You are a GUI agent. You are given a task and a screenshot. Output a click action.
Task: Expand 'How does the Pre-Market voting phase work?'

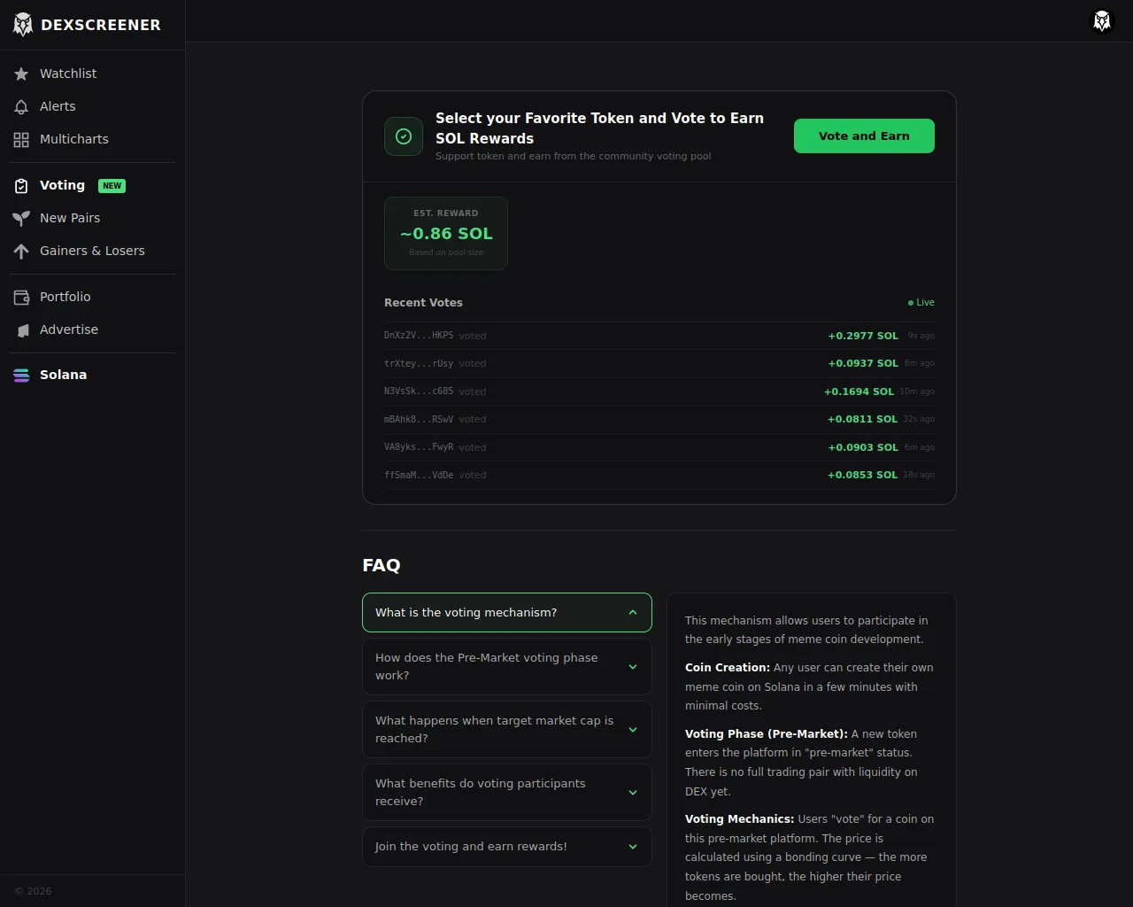coord(507,666)
